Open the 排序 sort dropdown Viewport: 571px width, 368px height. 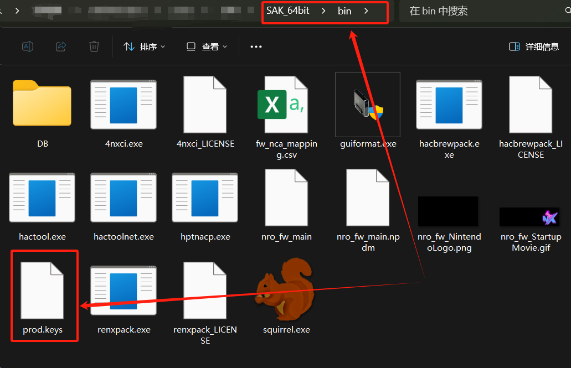144,47
